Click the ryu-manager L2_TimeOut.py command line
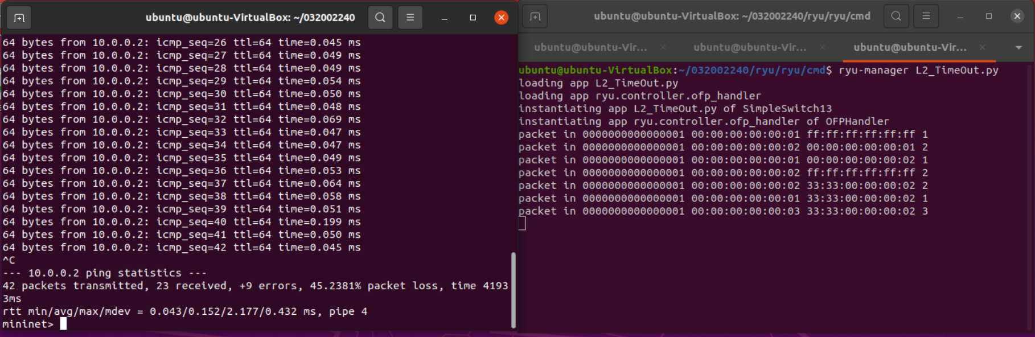Viewport: 1035px width, 337px height. point(758,71)
